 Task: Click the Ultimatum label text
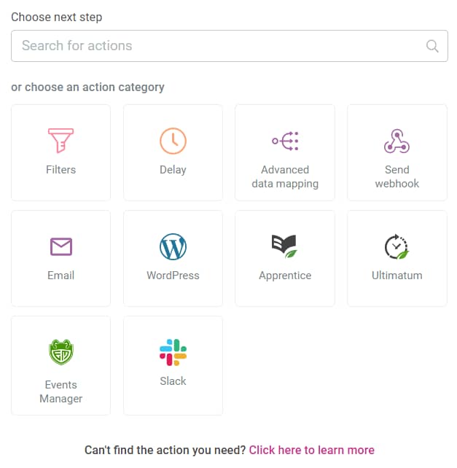click(397, 276)
